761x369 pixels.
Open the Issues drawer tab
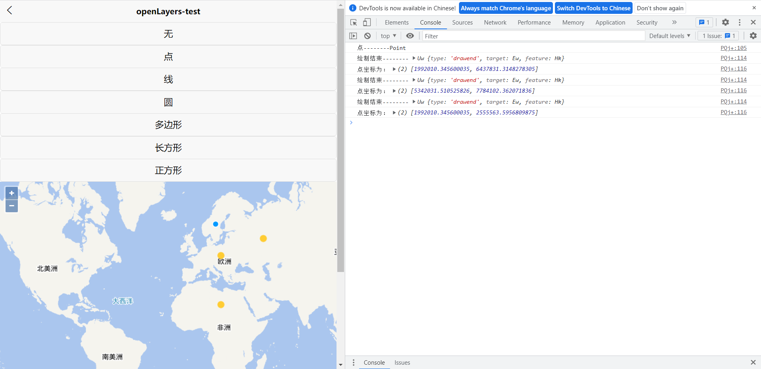point(402,363)
